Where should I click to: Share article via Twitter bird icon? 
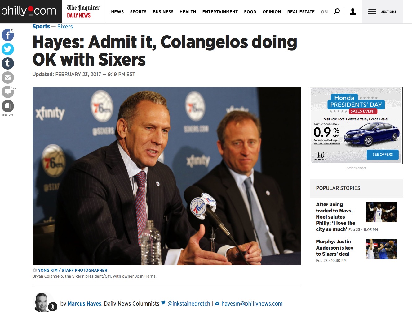point(8,49)
